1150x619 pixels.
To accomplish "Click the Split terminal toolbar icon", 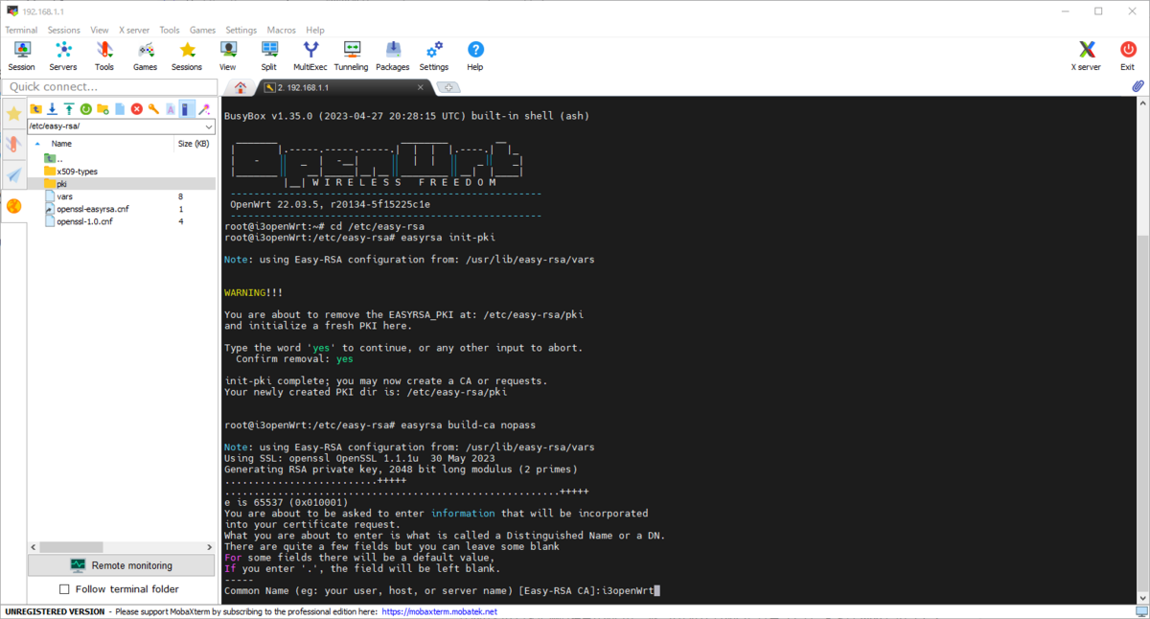I will pyautogui.click(x=268, y=56).
